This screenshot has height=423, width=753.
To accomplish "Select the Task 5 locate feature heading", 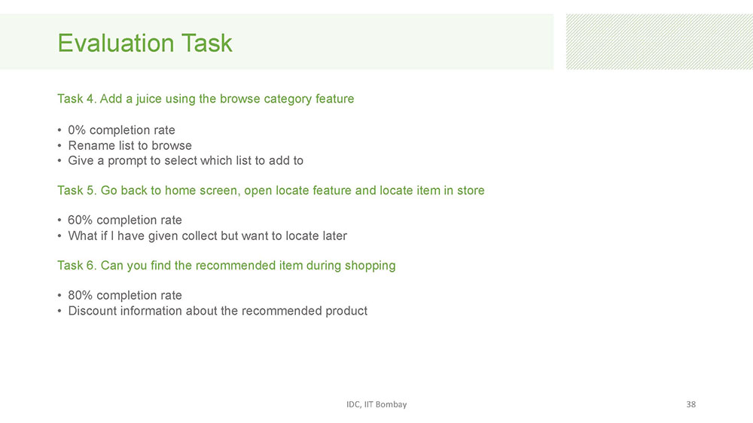I will coord(271,190).
